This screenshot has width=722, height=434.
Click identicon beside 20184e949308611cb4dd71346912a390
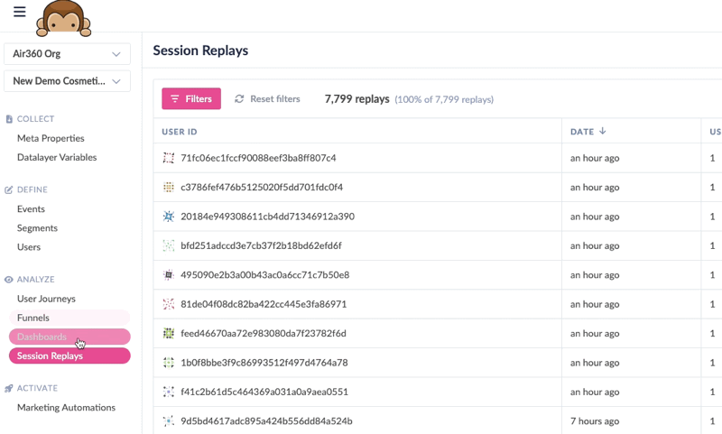pos(169,217)
